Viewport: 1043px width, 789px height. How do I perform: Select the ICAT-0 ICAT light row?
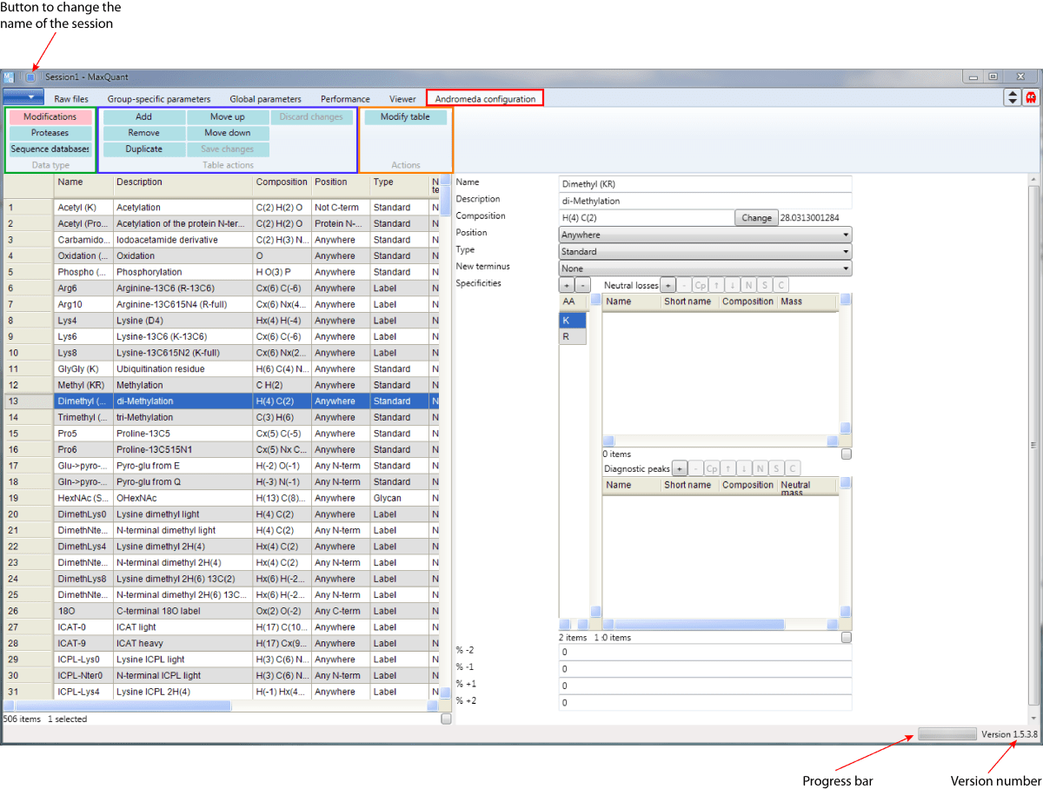tap(222, 627)
